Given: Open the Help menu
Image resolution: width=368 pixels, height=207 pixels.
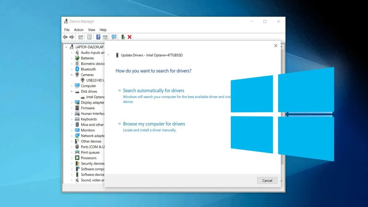Looking at the screenshot, I should (103, 30).
